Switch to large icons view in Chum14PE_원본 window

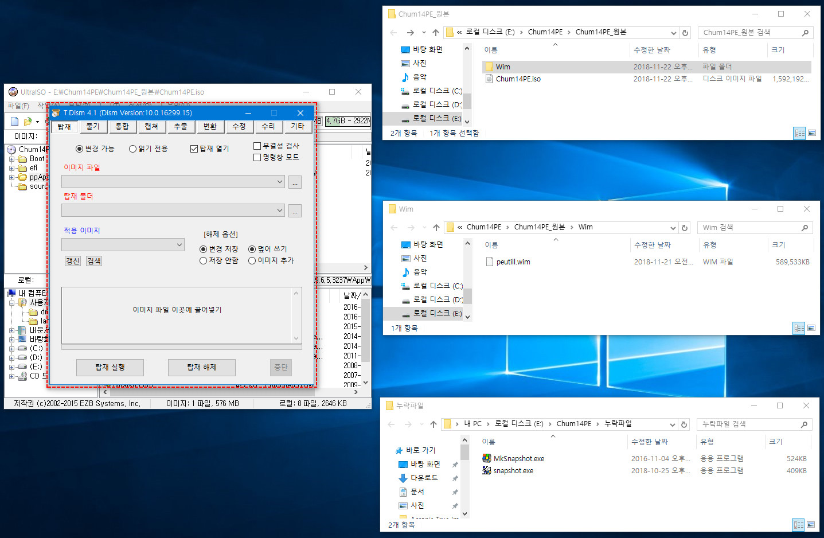(x=812, y=133)
